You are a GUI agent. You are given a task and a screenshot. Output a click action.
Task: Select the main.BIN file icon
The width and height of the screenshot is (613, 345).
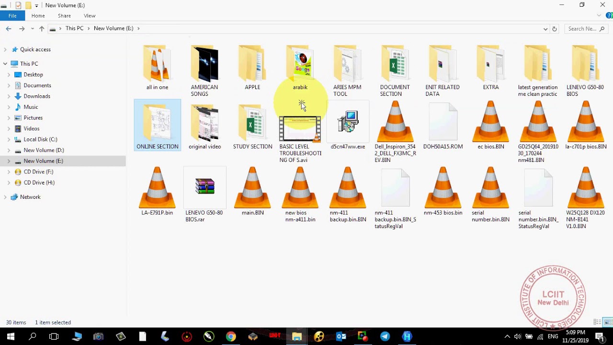pos(252,188)
